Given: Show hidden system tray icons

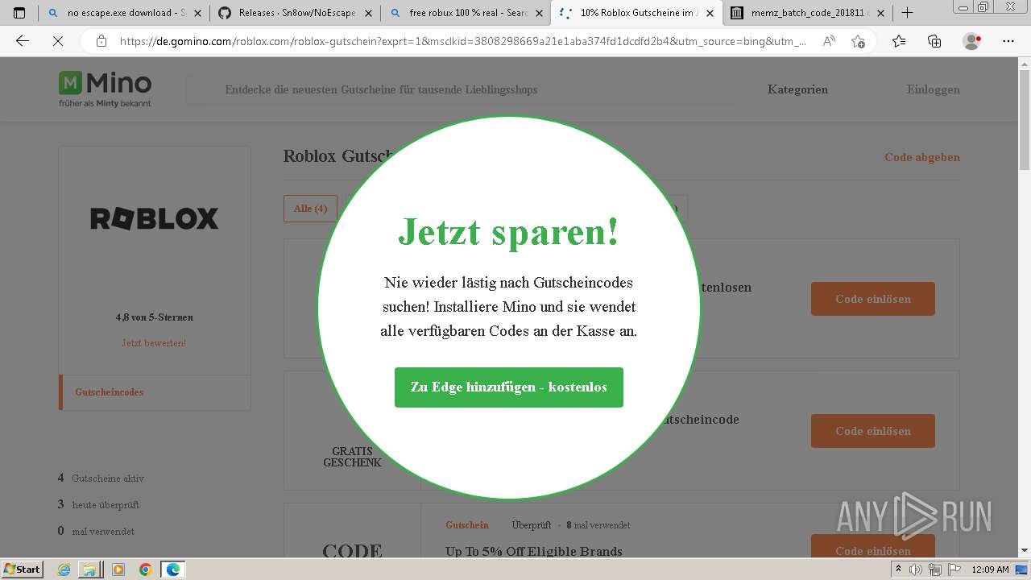Looking at the screenshot, I should pyautogui.click(x=899, y=570).
